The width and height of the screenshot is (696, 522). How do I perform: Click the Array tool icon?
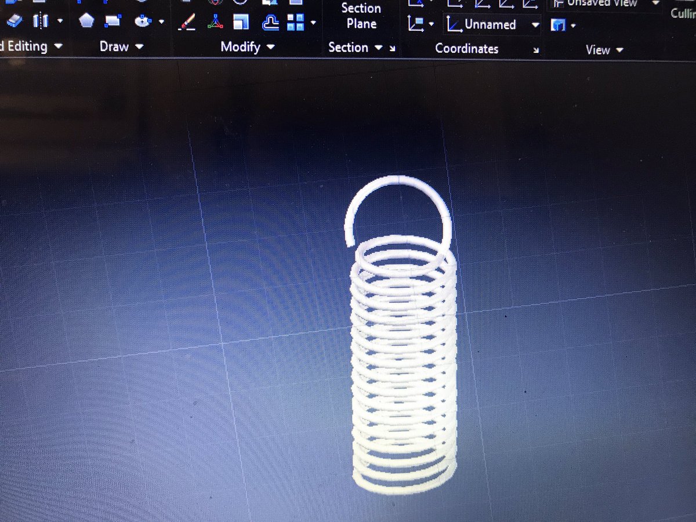pyautogui.click(x=296, y=22)
